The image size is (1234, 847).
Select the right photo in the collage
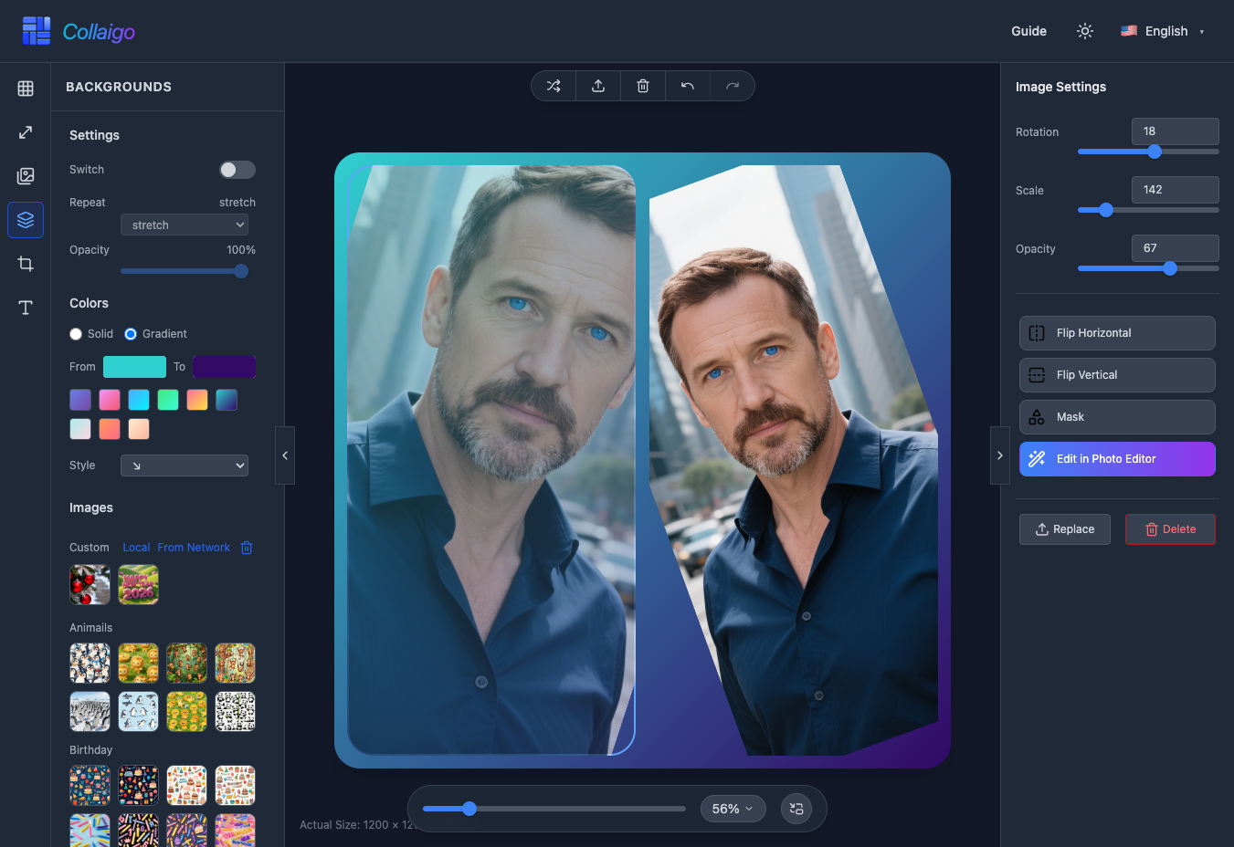(794, 460)
